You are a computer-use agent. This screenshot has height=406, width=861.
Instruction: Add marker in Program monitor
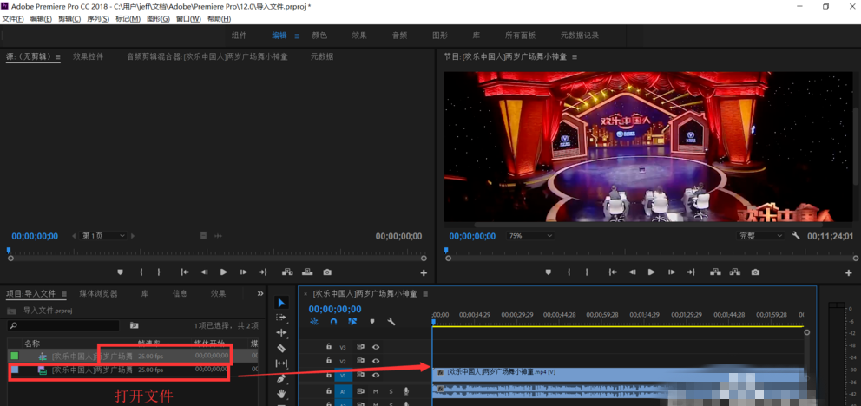[548, 272]
